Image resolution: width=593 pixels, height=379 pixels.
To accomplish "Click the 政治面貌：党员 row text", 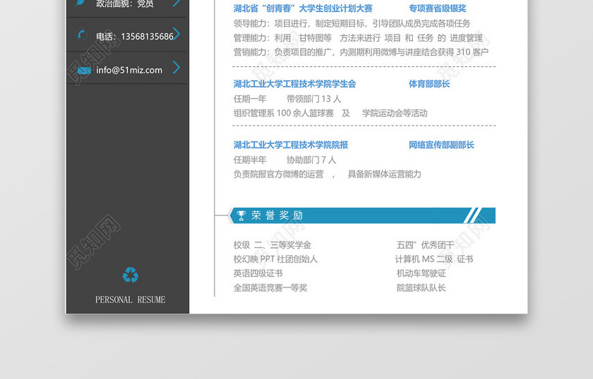I will coord(125,4).
